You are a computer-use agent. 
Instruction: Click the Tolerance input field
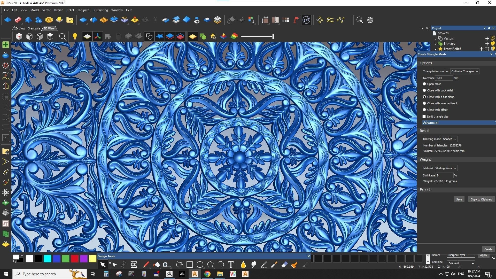coord(444,78)
